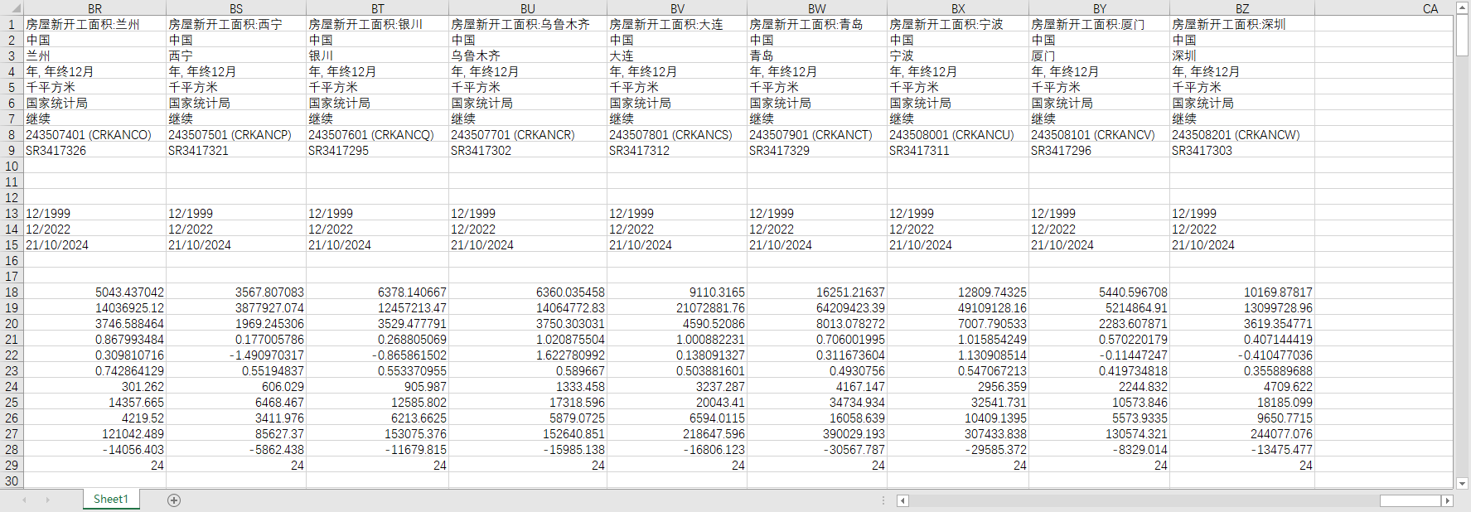Click cell -30567.787
This screenshot has height=512, width=1471.
pos(817,449)
